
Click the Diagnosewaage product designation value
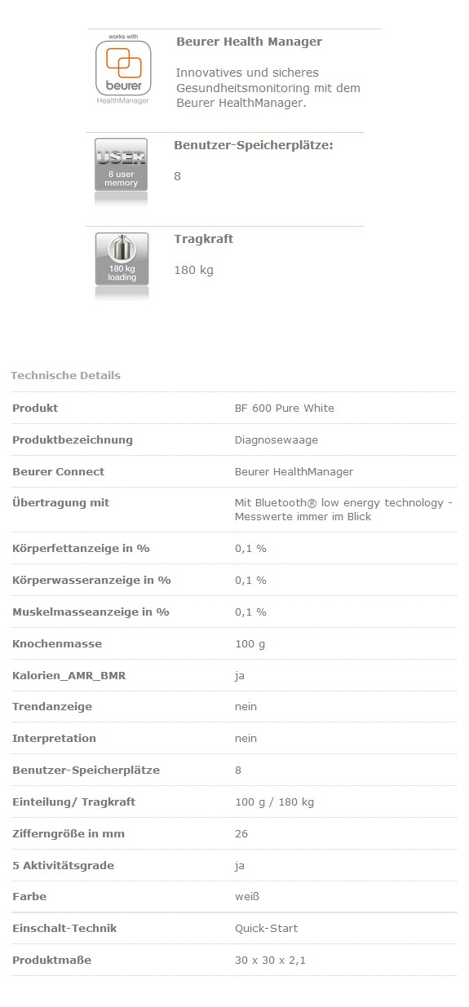(x=276, y=439)
